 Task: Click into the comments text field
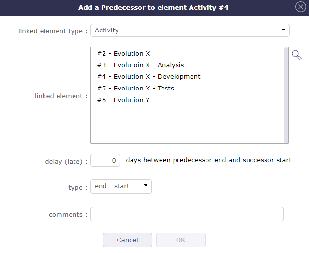coord(187,214)
